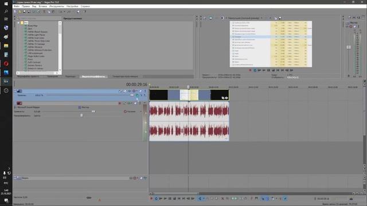Click the red Record button on bottom transport
Viewport: 367px width, 206px height.
tap(151, 199)
